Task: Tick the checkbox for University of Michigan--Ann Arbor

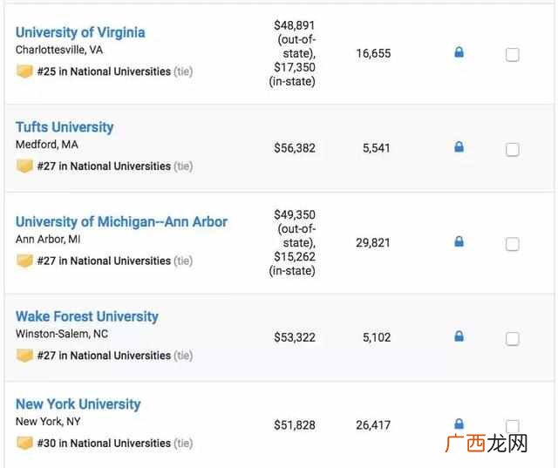Action: click(x=513, y=244)
